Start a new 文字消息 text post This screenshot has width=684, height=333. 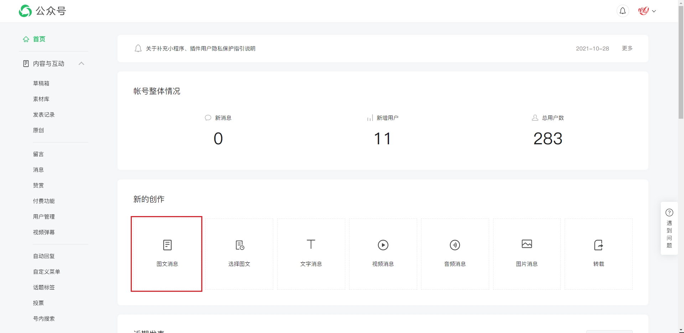tap(311, 254)
